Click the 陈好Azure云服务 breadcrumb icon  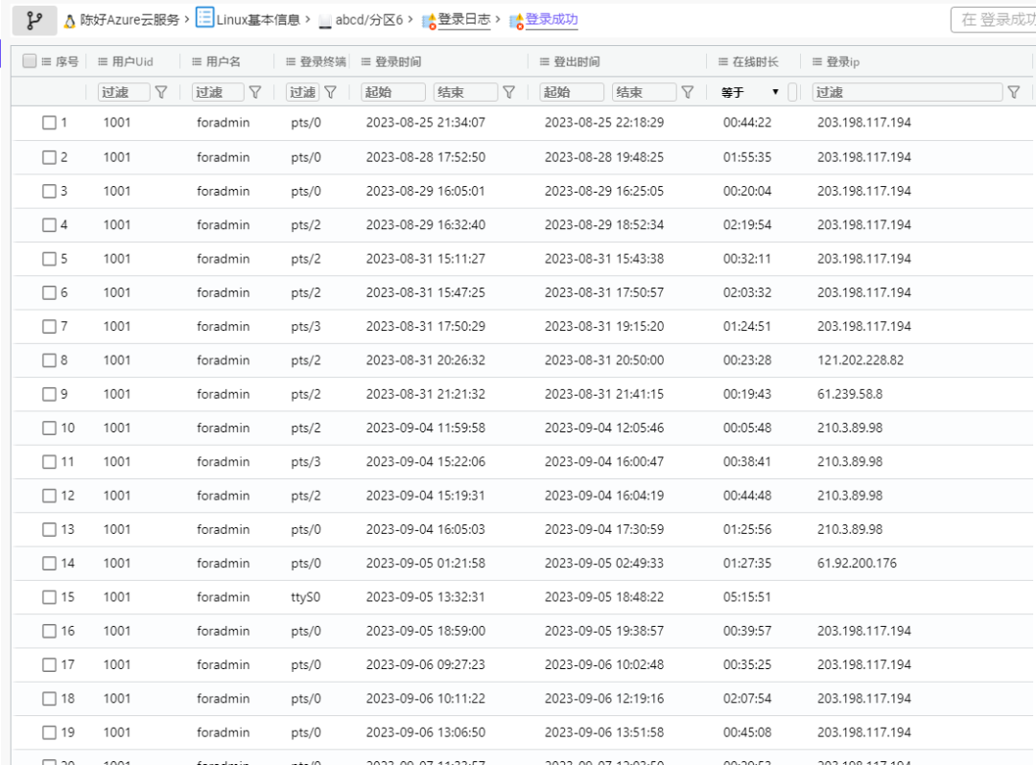pos(69,21)
